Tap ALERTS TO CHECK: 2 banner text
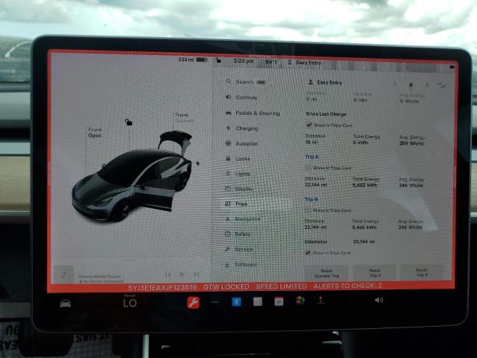This screenshot has width=477, height=358. 347,286
